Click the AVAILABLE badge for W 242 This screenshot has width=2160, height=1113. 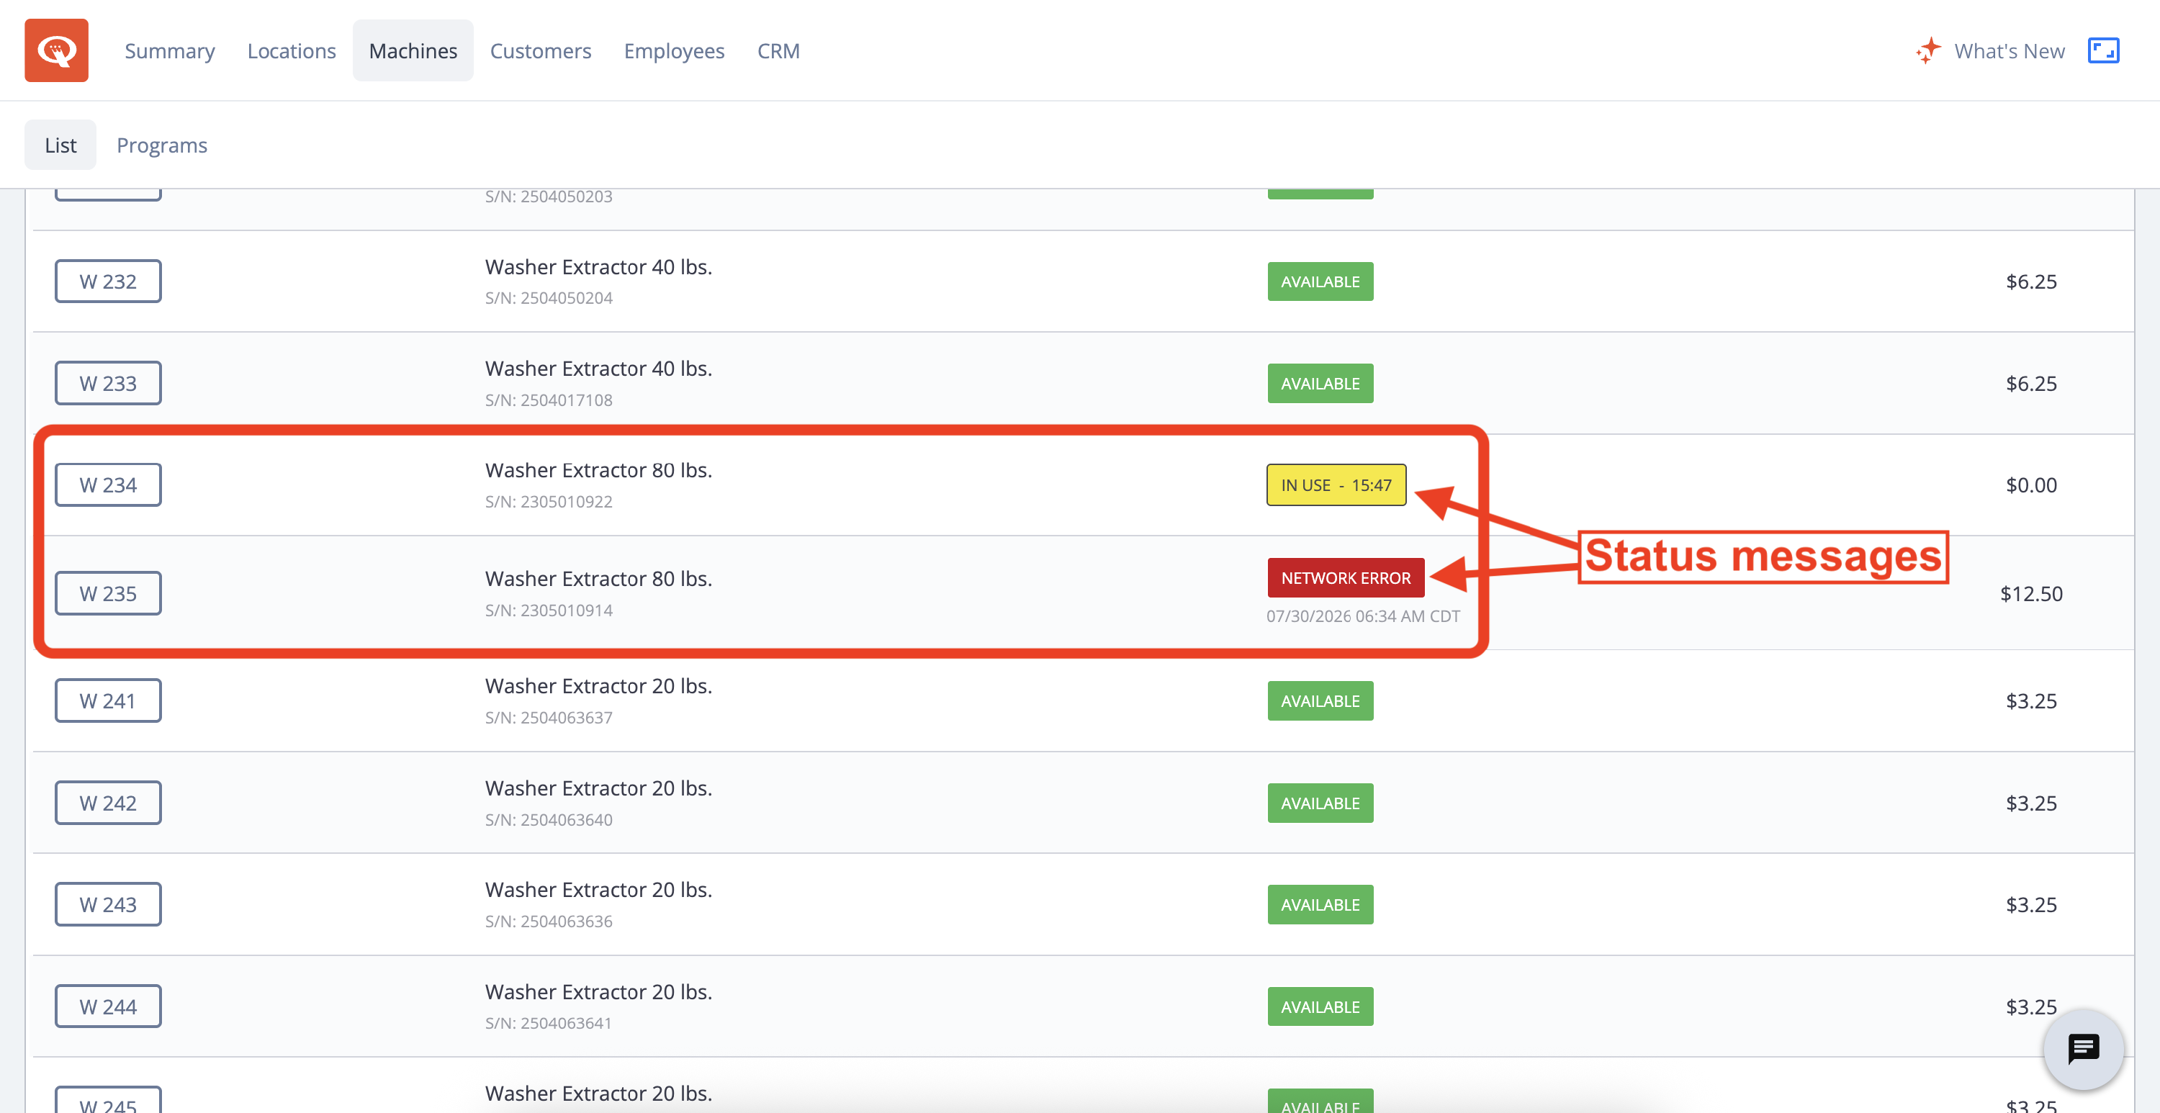click(1320, 803)
